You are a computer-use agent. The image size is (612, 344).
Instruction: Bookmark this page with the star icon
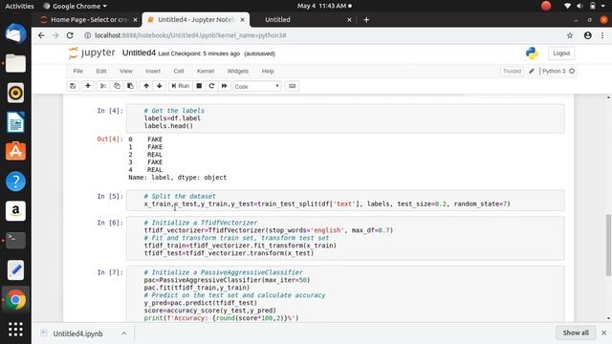570,35
